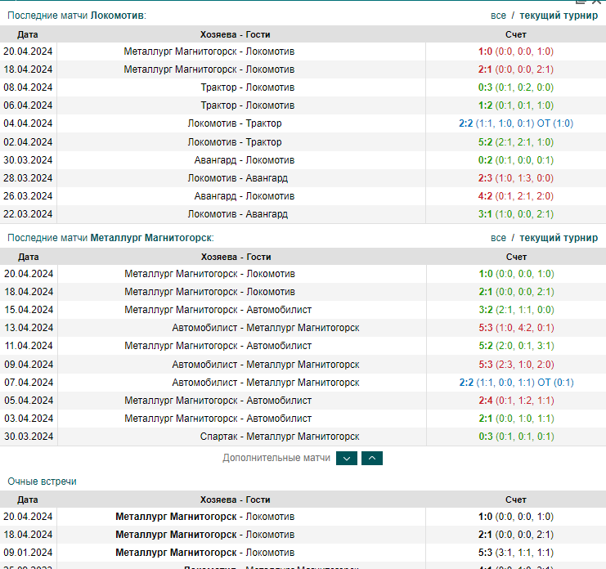Screen dimensions: 606x569
Task: Click 'Хозяева - Гости' header in Очные встречи table
Action: coord(235,500)
